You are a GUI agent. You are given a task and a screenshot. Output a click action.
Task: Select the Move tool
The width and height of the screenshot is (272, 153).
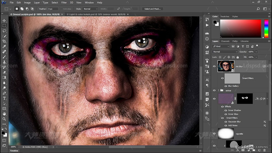point(4,20)
